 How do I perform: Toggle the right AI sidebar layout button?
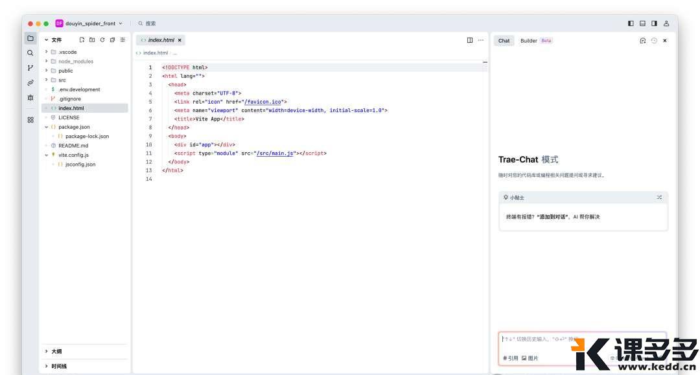[654, 23]
